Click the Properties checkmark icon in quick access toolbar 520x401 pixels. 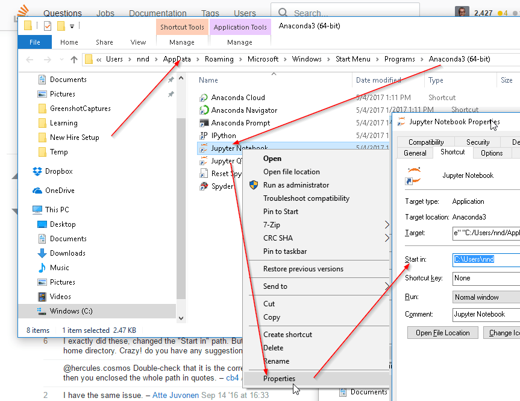coord(48,25)
